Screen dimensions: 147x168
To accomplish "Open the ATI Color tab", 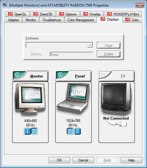I will (x=132, y=20).
